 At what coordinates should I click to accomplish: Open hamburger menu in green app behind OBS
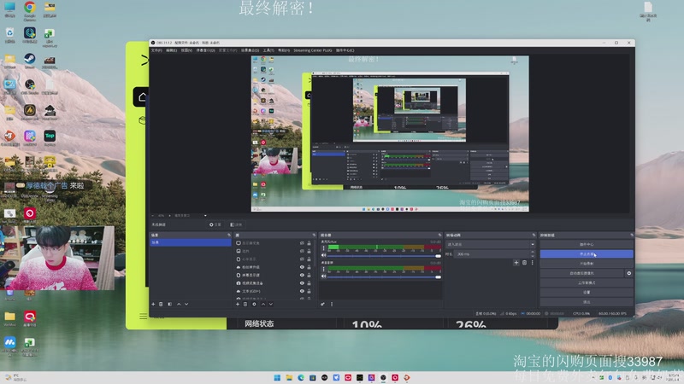coord(143,316)
